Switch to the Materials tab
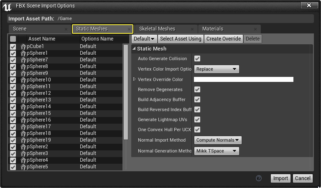 pos(213,29)
